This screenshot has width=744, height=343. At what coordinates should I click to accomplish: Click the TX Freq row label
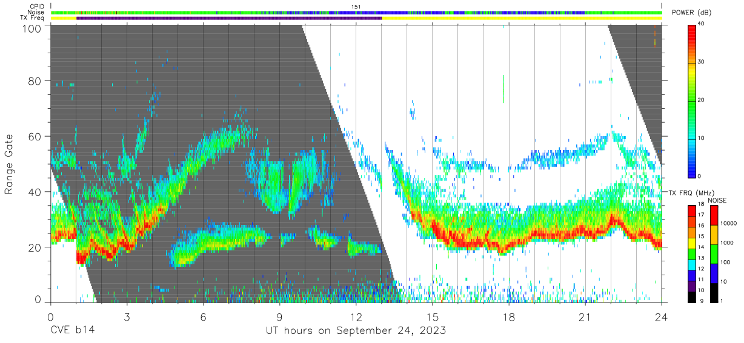click(x=32, y=18)
